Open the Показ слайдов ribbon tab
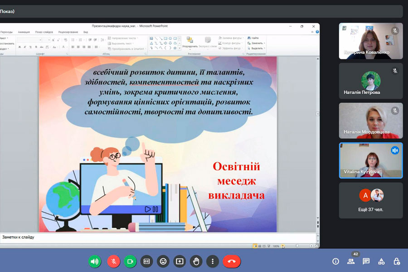Image resolution: width=408 pixels, height=272 pixels. (x=44, y=32)
